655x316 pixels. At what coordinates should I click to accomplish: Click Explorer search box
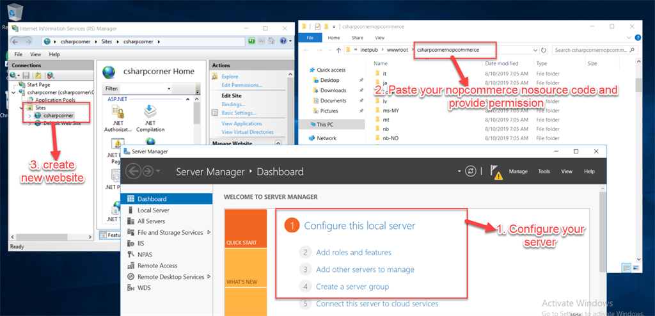594,50
